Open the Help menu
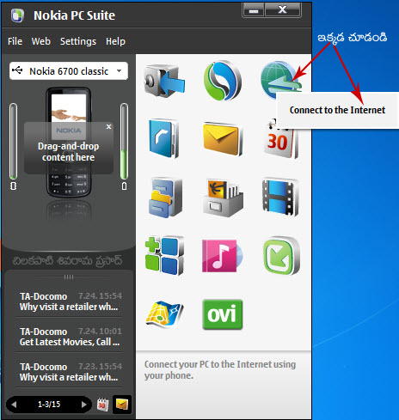The image size is (399, 420). coord(115,41)
